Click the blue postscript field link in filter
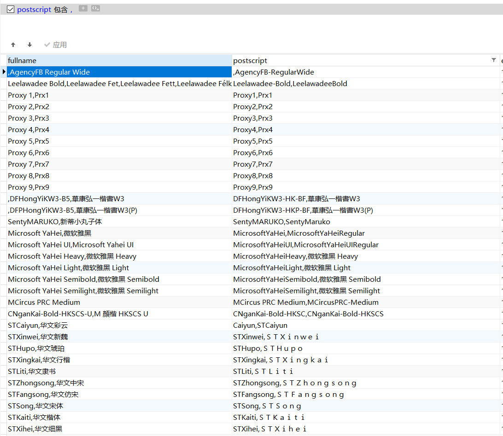The image size is (503, 436). point(34,10)
